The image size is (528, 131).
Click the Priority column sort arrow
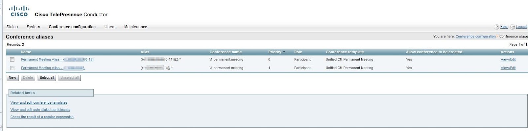284,52
